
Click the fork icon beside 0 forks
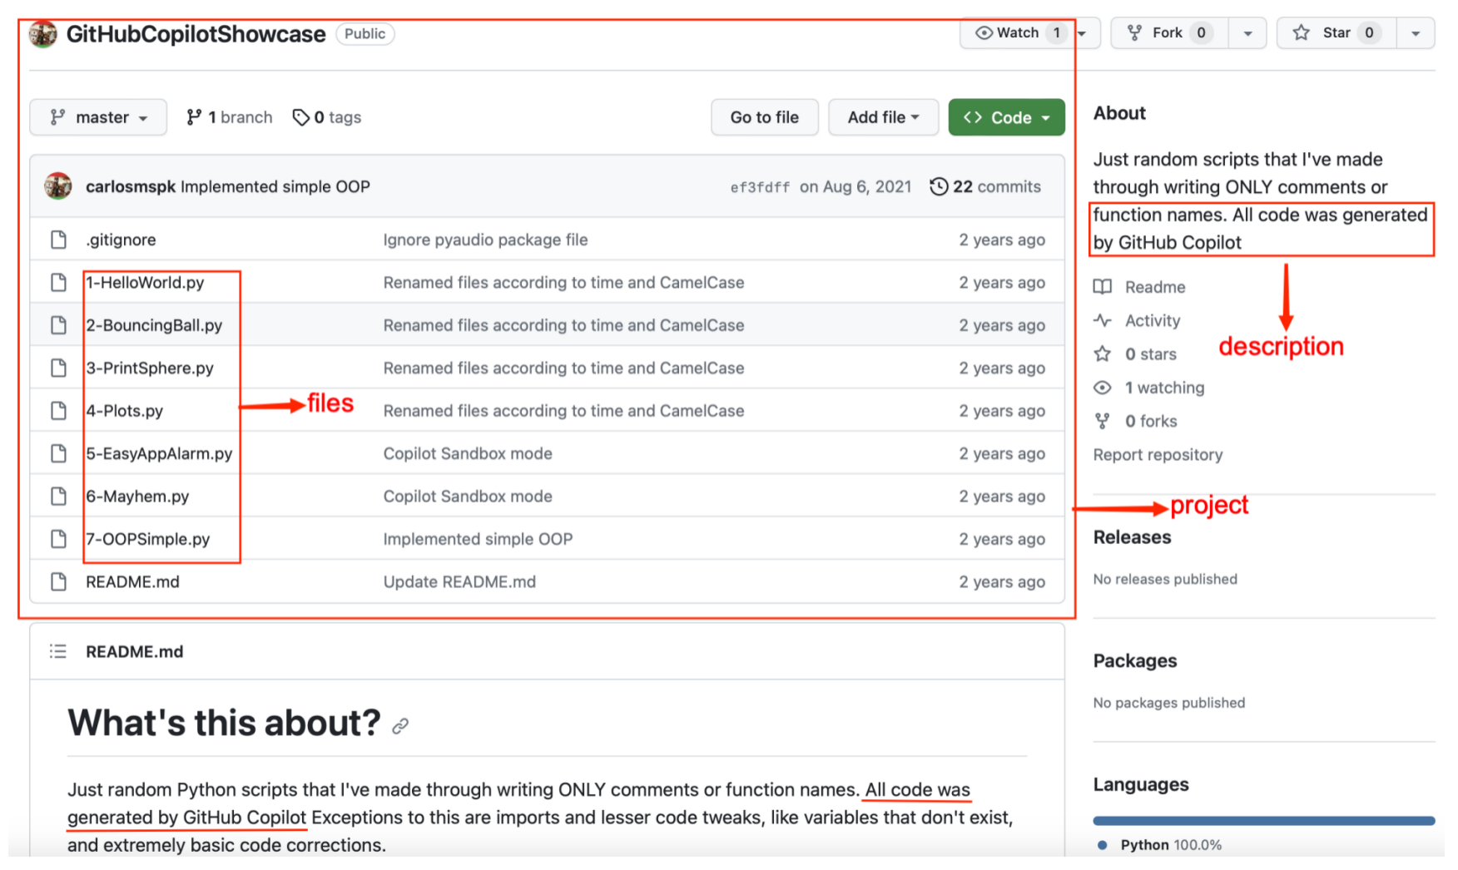[x=1103, y=421]
